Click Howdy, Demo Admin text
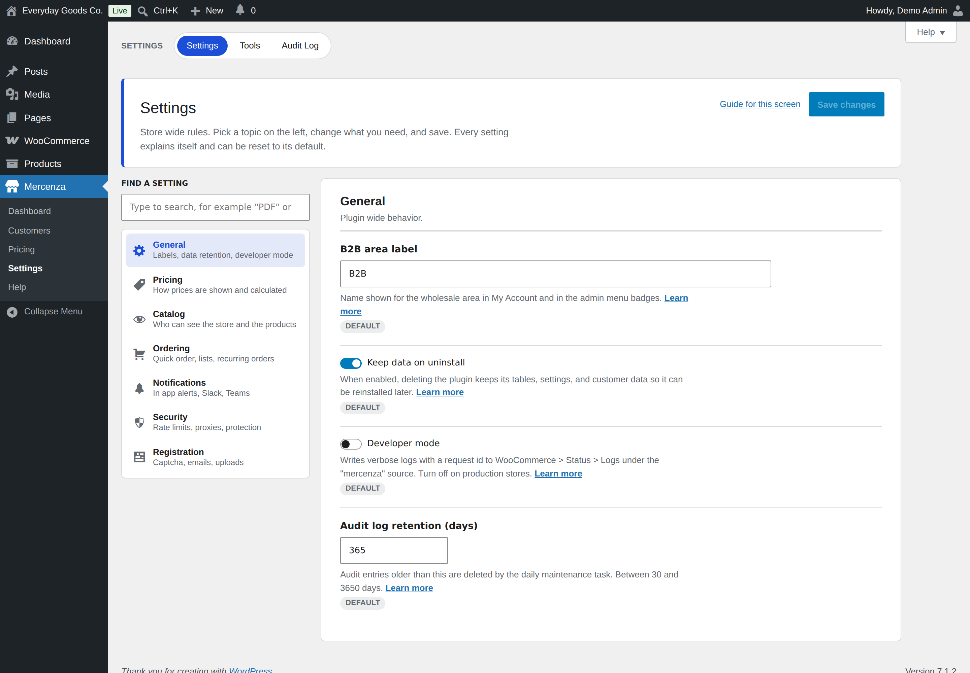Viewport: 970px width, 673px height. [906, 10]
